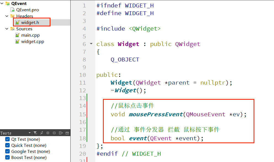Click the '#endif // WIDGET_H' line
The height and width of the screenshot is (162, 274).
coord(129,154)
